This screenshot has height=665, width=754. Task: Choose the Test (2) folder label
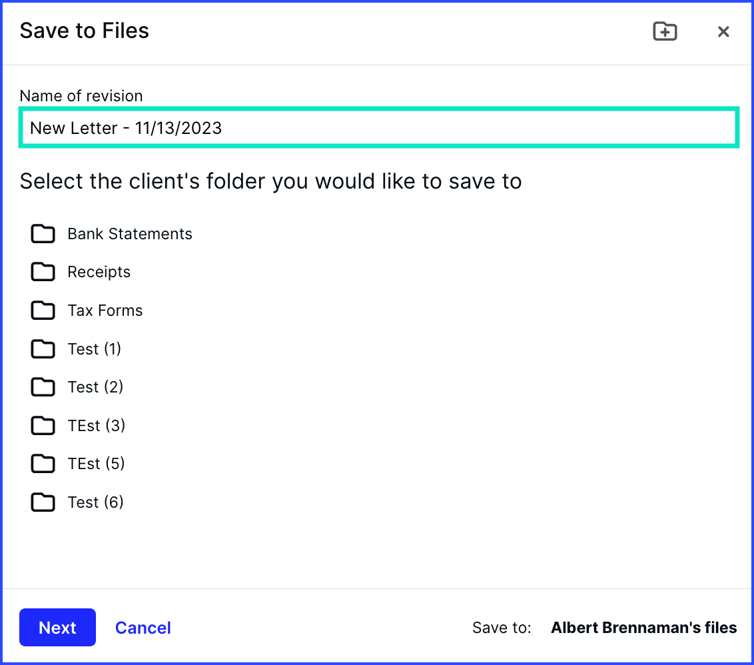(95, 387)
